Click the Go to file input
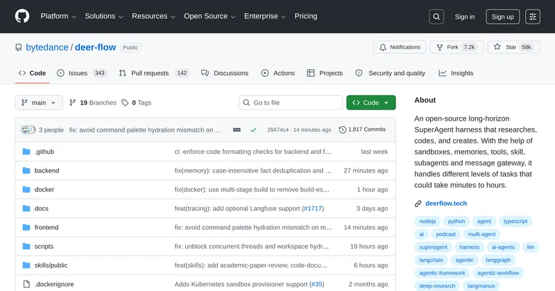Image resolution: width=555 pixels, height=291 pixels. pos(290,103)
